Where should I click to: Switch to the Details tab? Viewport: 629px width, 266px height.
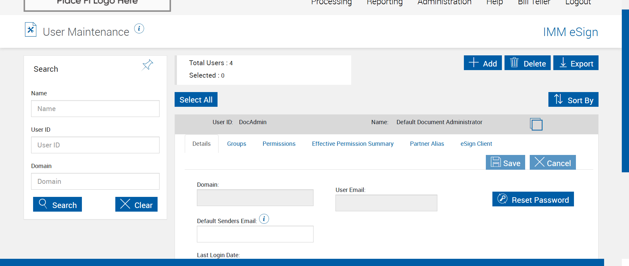coord(201,144)
